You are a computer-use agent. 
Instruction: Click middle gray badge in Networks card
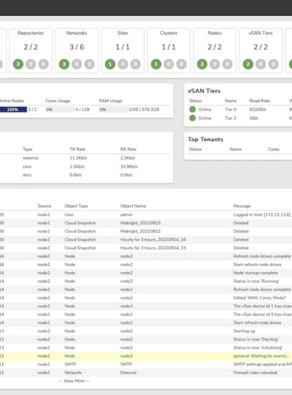(77, 64)
